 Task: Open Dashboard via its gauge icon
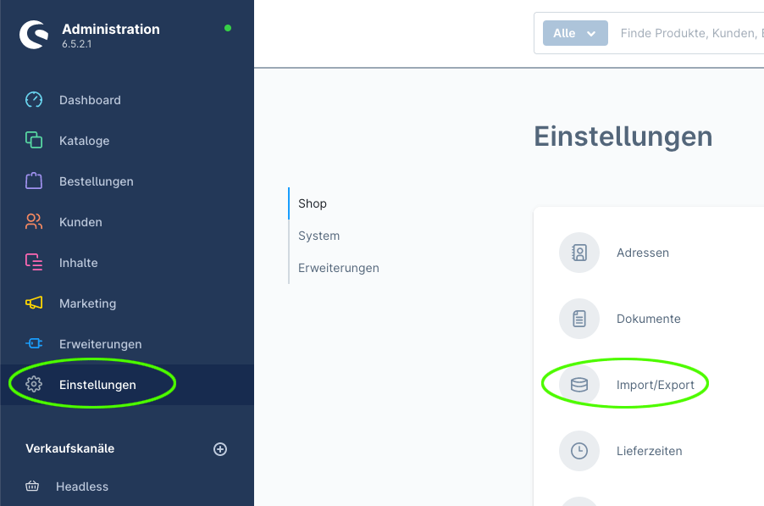[34, 100]
